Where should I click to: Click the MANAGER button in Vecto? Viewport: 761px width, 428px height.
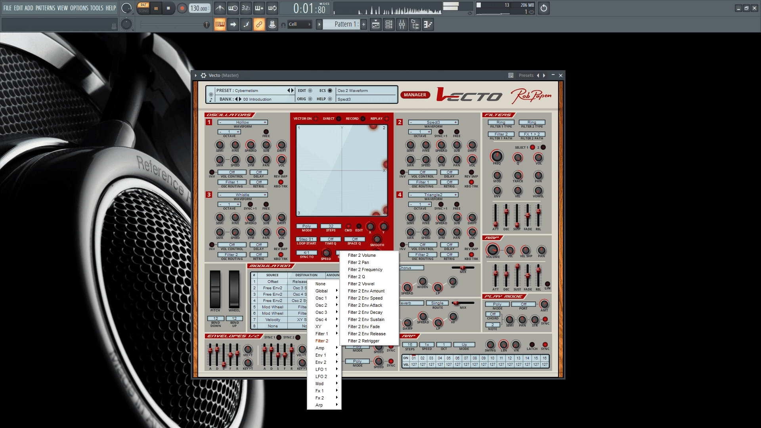(x=415, y=95)
